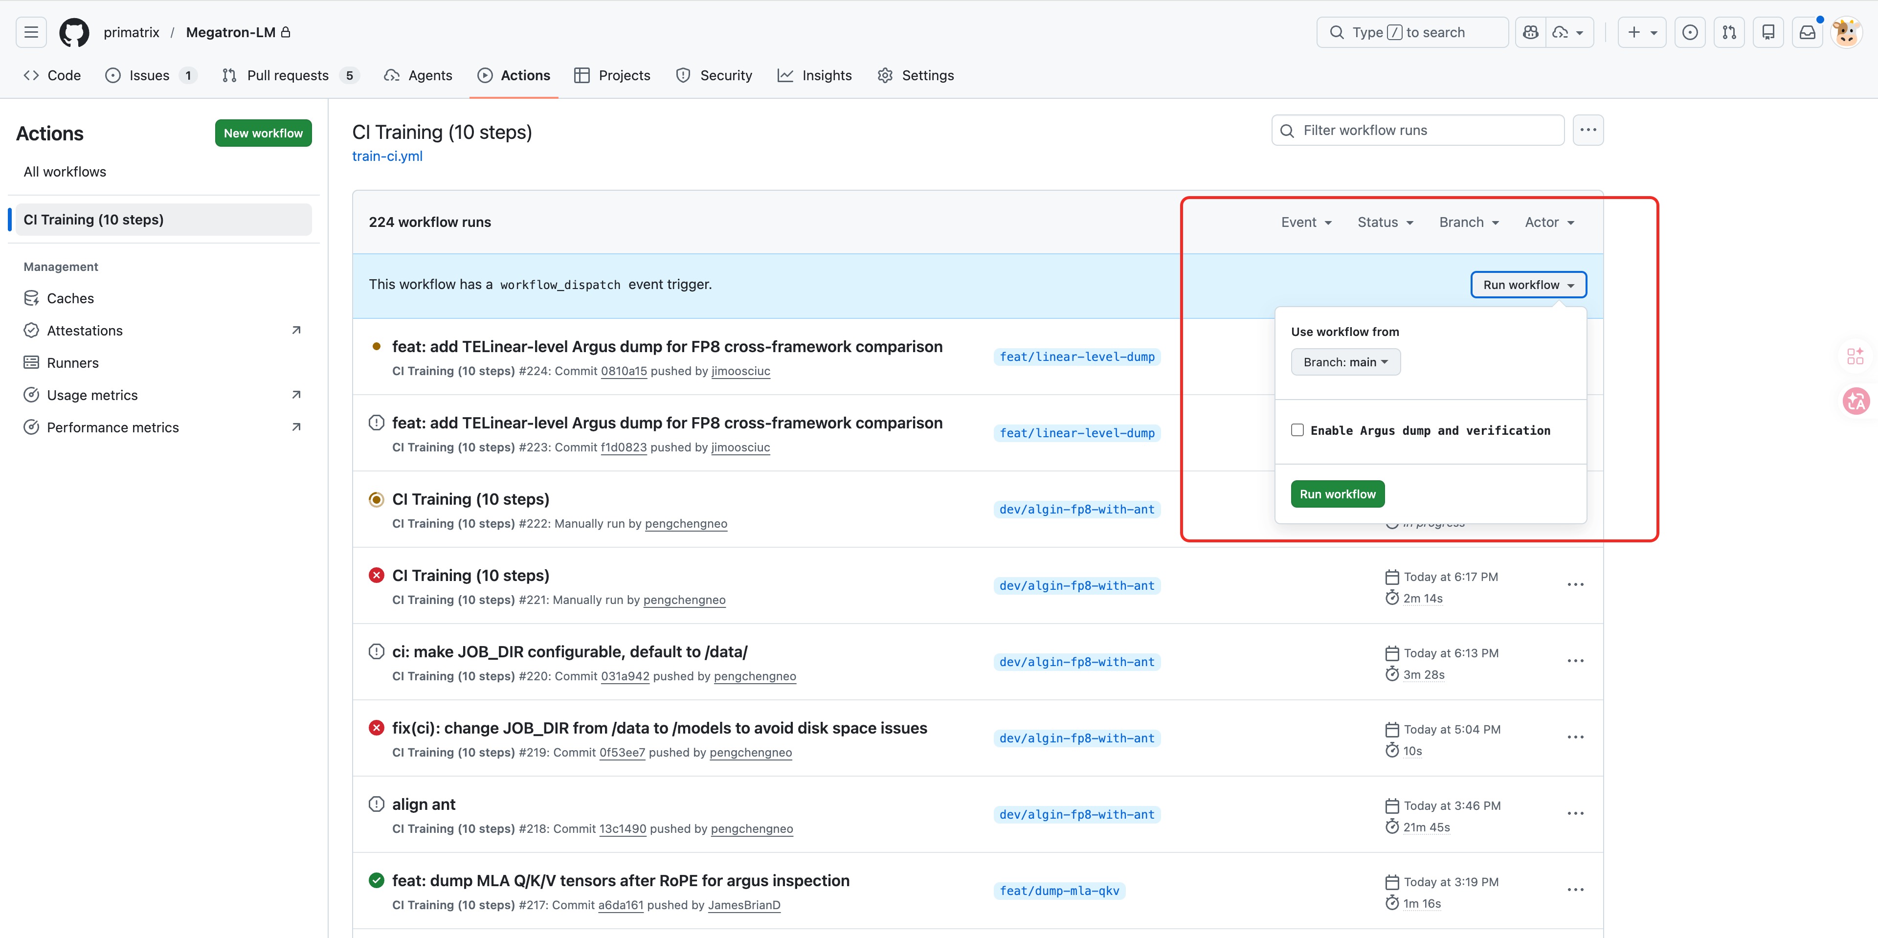Open options for run #217 row
Screen dimensions: 1878x938
pyautogui.click(x=1575, y=890)
